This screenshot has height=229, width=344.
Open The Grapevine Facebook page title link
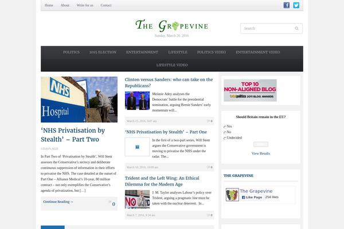tap(256, 191)
